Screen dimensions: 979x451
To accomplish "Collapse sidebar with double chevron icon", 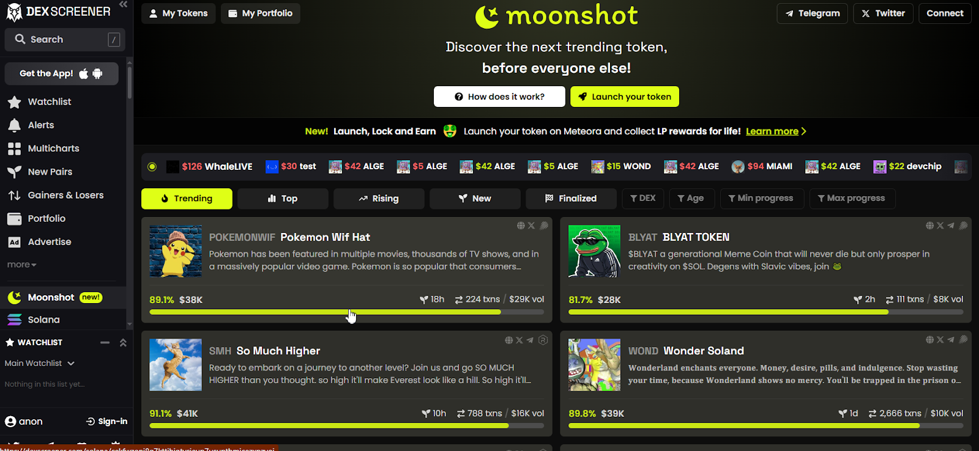I will [123, 4].
